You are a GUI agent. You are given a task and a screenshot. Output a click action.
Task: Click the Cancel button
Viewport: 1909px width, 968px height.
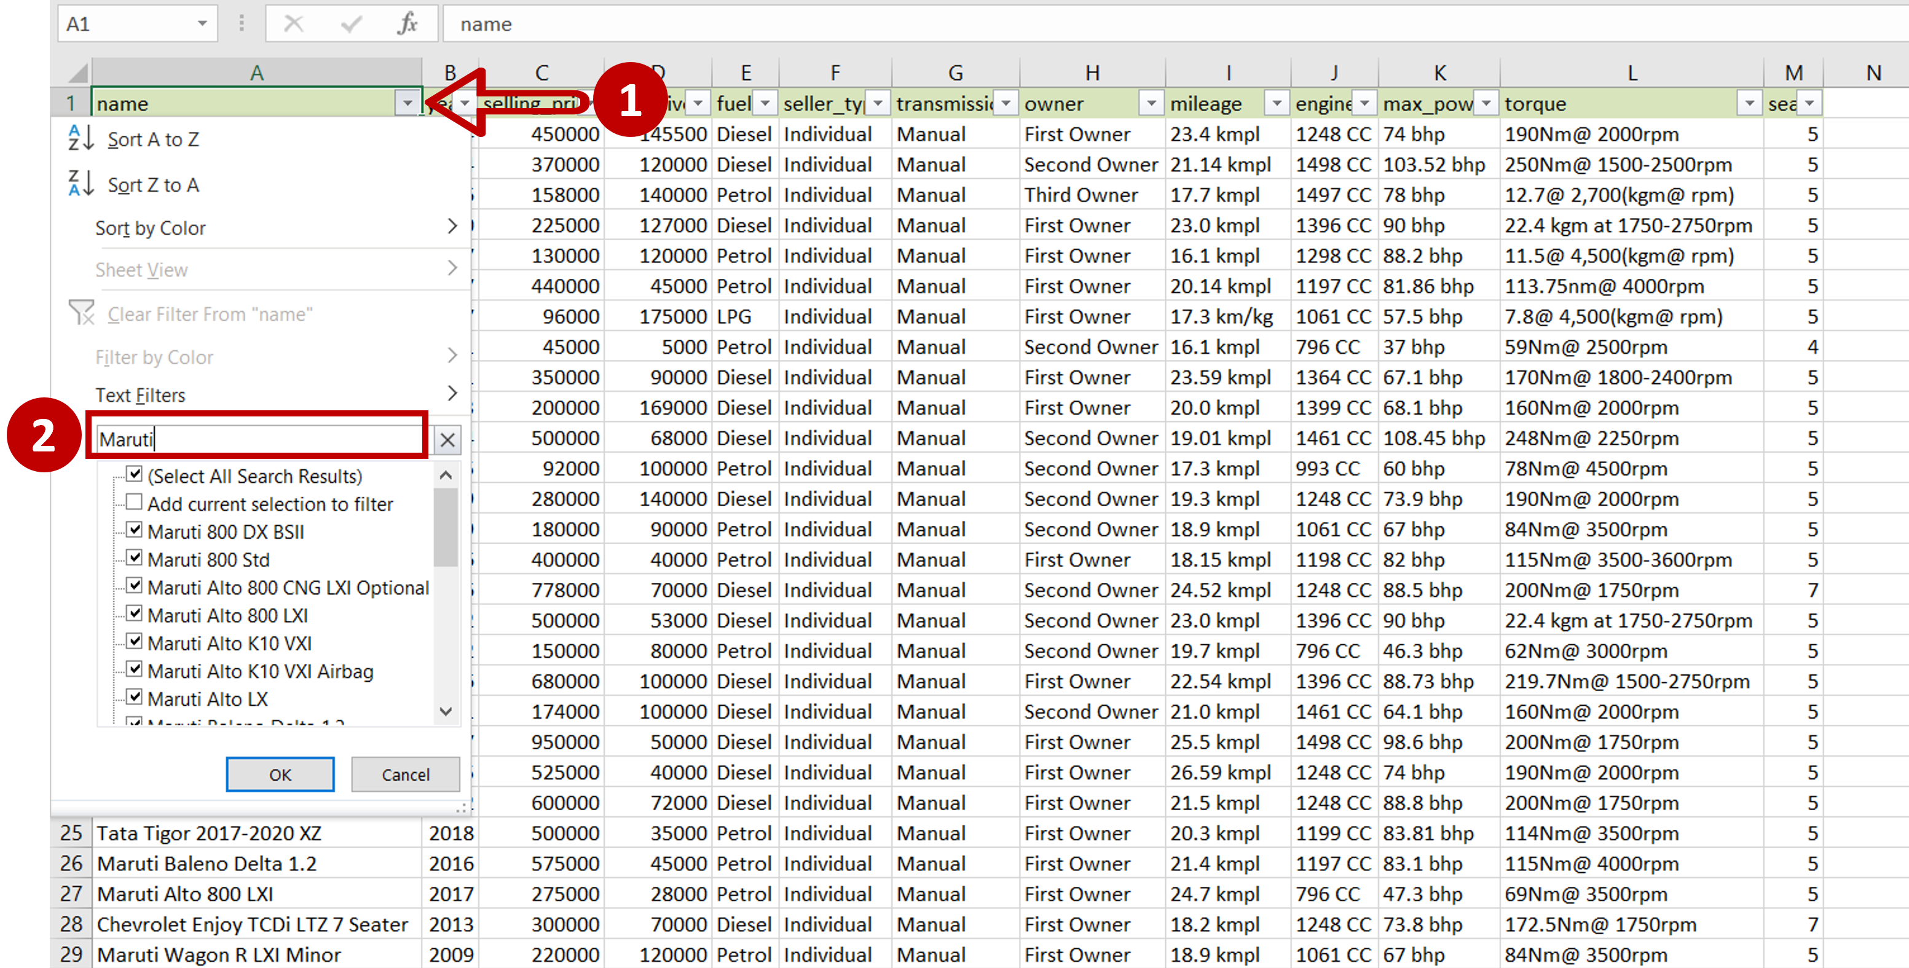point(406,775)
